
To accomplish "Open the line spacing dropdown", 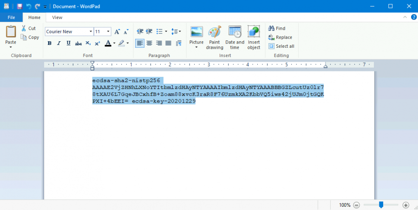I will [176, 32].
